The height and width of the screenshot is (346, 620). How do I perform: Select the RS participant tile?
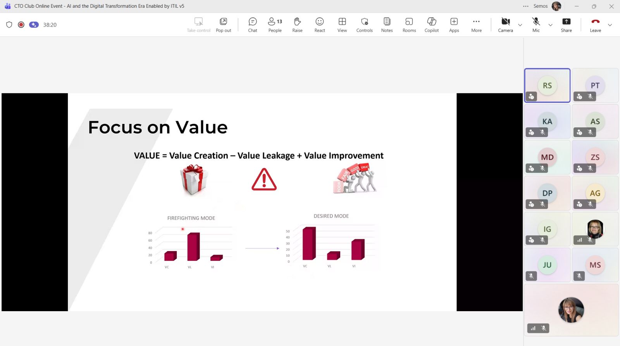pyautogui.click(x=547, y=86)
